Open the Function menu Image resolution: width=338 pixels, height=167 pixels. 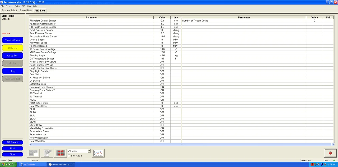(x=10, y=6)
